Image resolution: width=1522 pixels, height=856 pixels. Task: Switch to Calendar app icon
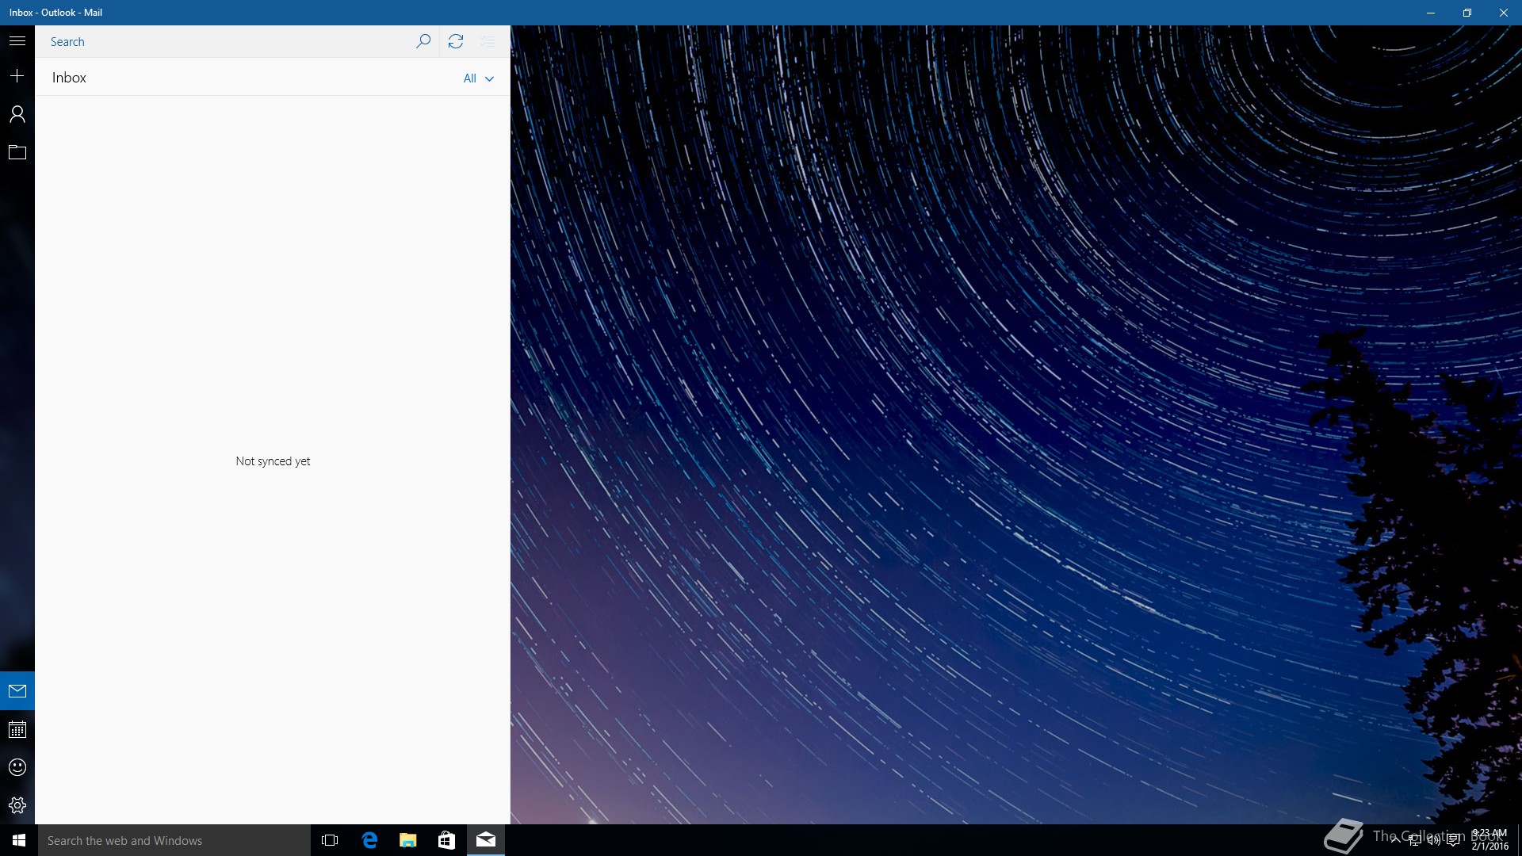coord(17,729)
